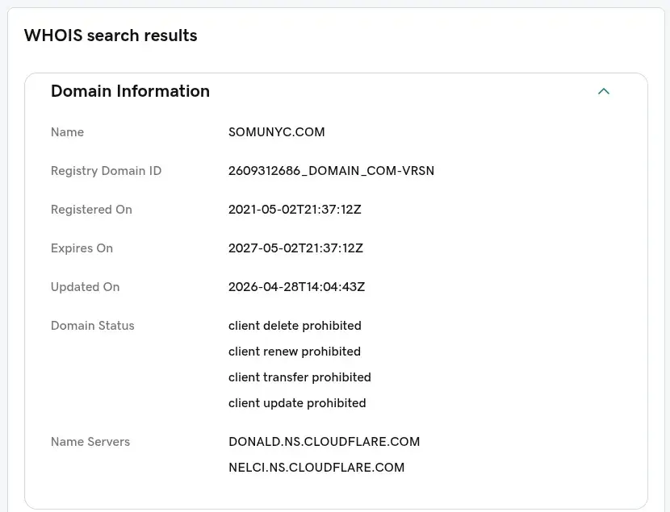This screenshot has height=512, width=670.
Task: Click the 'WHOIS search results' heading
Action: click(x=111, y=35)
